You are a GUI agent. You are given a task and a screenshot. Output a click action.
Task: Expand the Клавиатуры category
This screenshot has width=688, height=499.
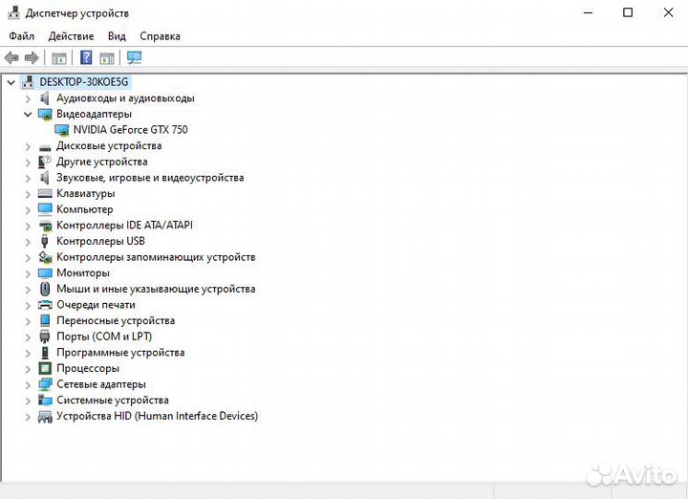click(28, 194)
